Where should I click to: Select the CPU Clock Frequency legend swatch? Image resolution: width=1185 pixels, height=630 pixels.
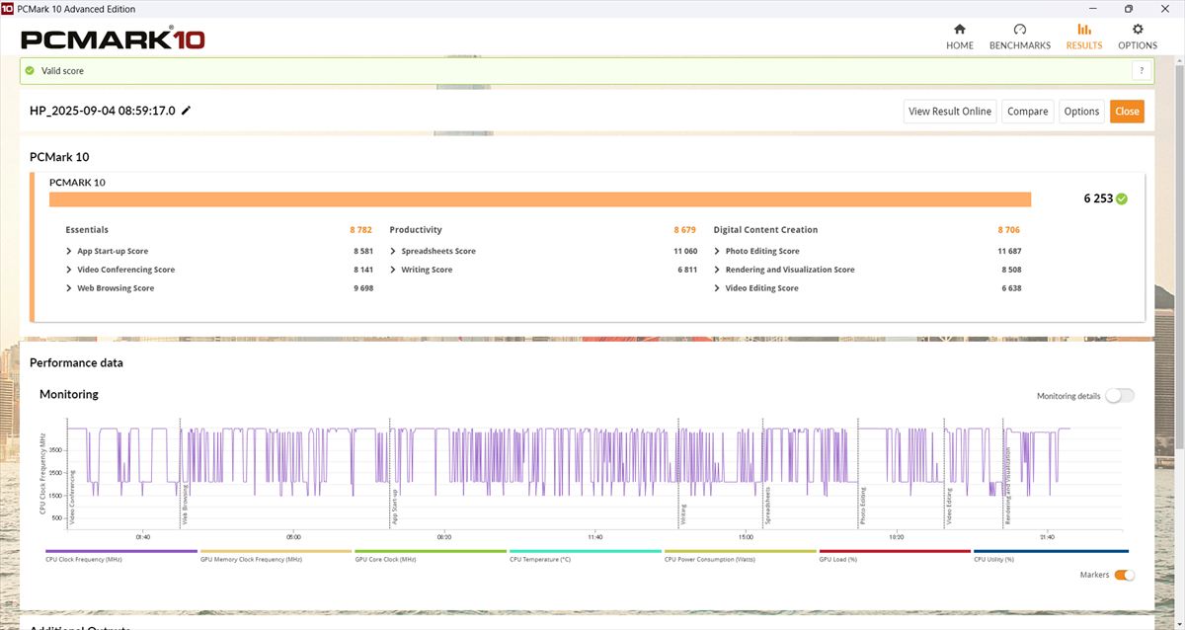click(x=121, y=552)
